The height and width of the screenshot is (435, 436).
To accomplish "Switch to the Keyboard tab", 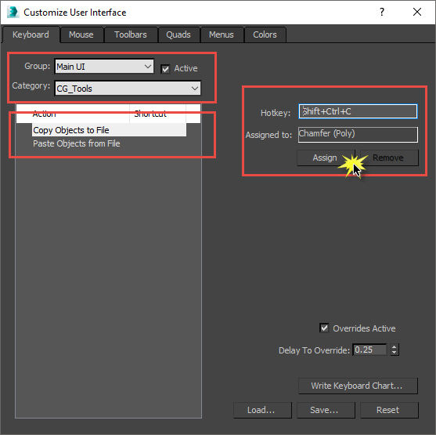I will pos(31,34).
